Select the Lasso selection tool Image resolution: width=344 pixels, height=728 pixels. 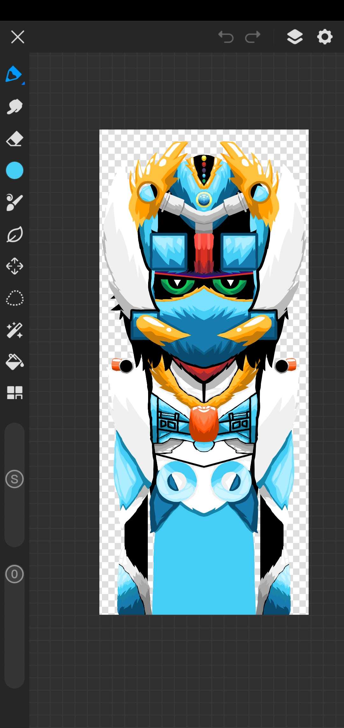point(15,298)
